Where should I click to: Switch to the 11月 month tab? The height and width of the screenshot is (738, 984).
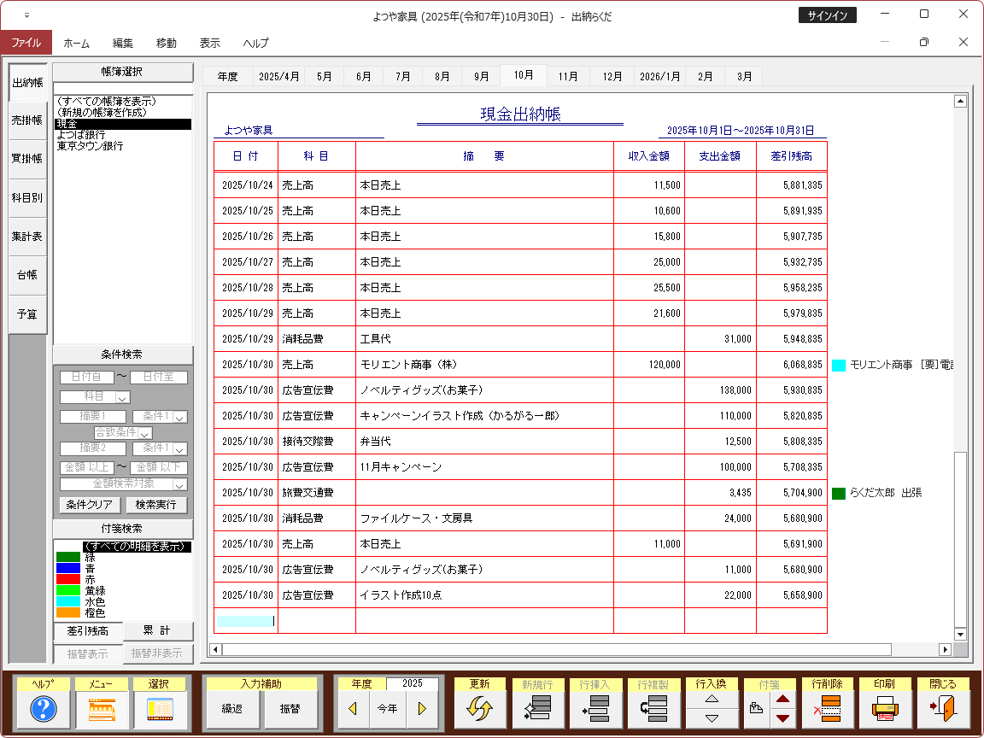point(568,76)
